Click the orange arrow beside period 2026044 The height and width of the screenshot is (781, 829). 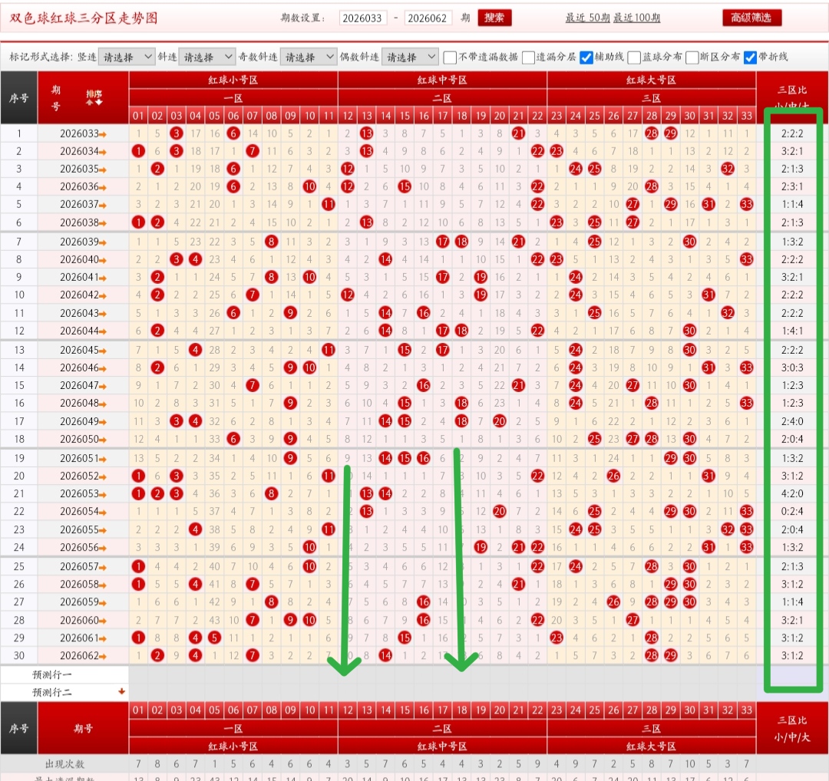pyautogui.click(x=103, y=332)
